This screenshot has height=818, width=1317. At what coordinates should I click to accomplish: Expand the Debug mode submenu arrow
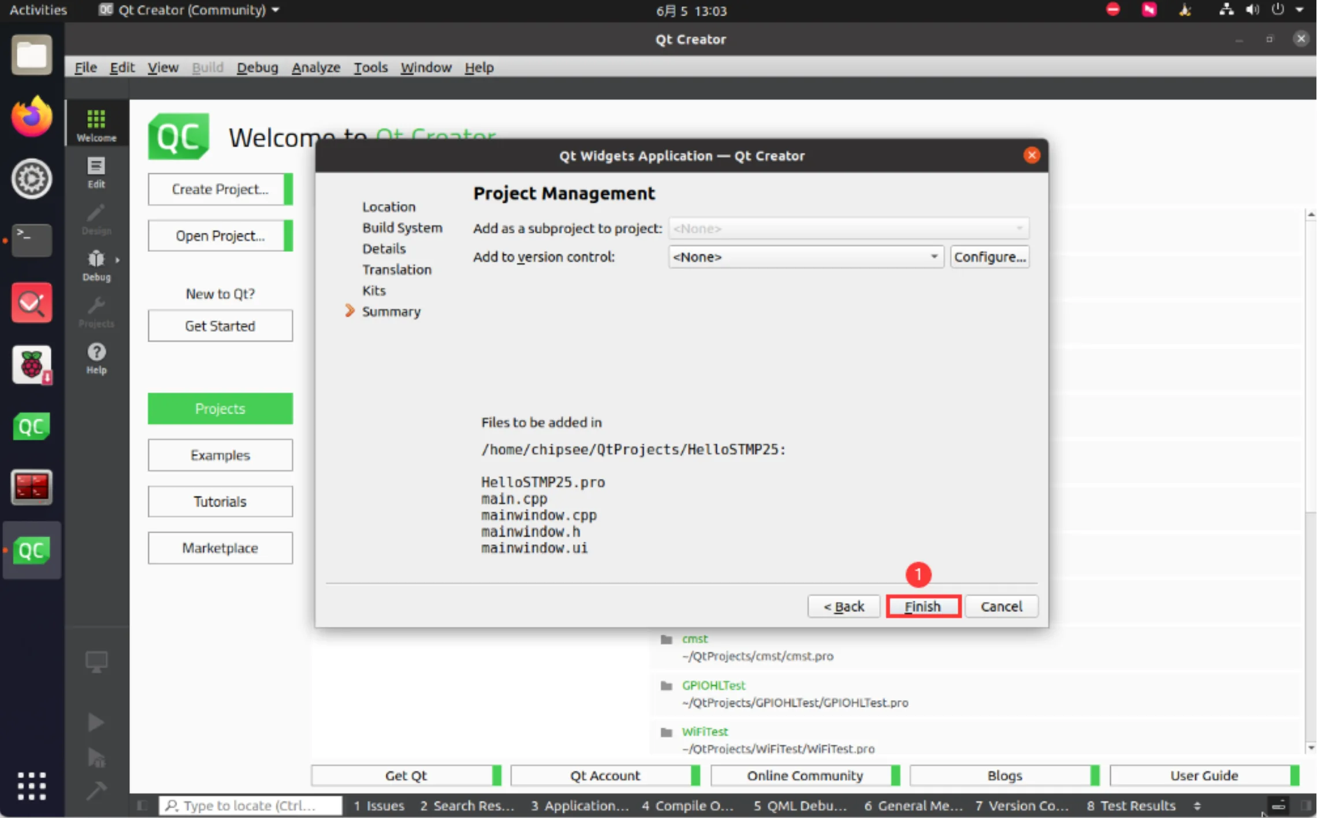tap(117, 260)
